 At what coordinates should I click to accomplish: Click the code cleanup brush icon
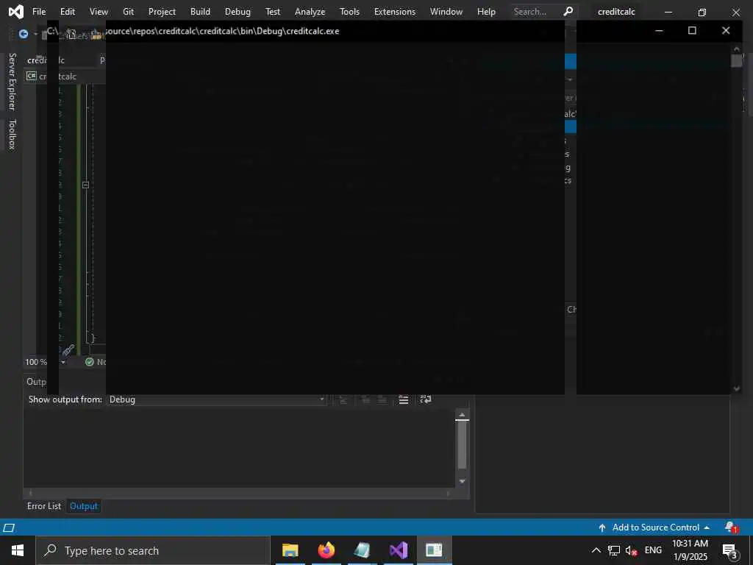click(68, 349)
